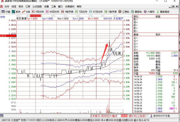
Task: Click the Md=-1.0000 indicator value
Action: pos(63,19)
